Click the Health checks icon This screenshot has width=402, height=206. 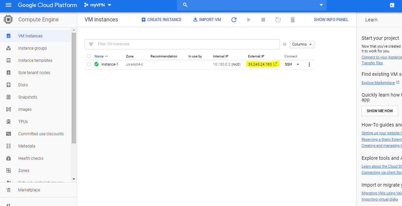click(9, 158)
